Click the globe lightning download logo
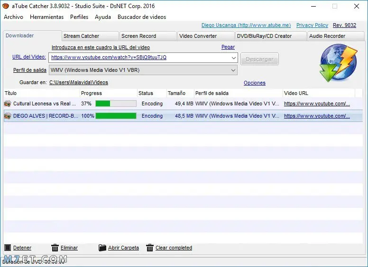Image resolution: width=368 pixels, height=267 pixels. (339, 63)
